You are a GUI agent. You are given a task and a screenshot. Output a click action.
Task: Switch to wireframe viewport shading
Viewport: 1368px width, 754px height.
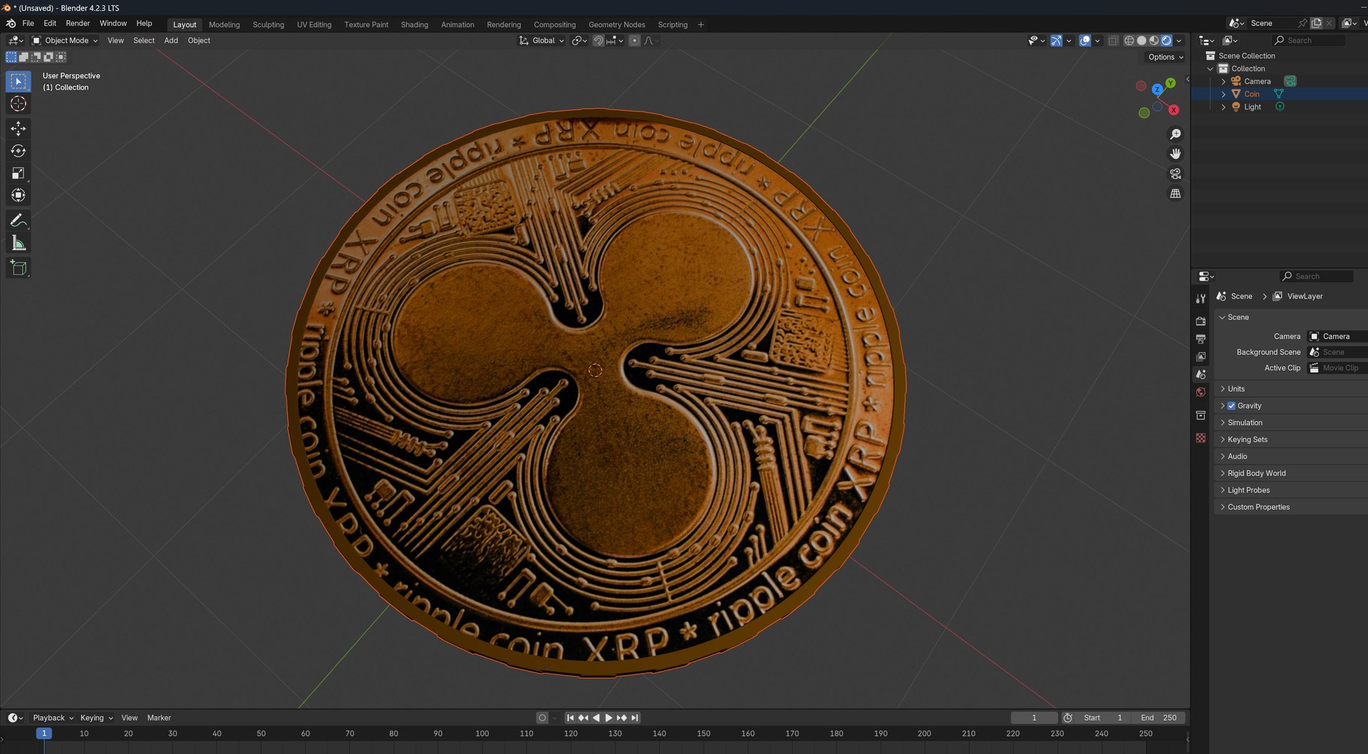[1129, 41]
